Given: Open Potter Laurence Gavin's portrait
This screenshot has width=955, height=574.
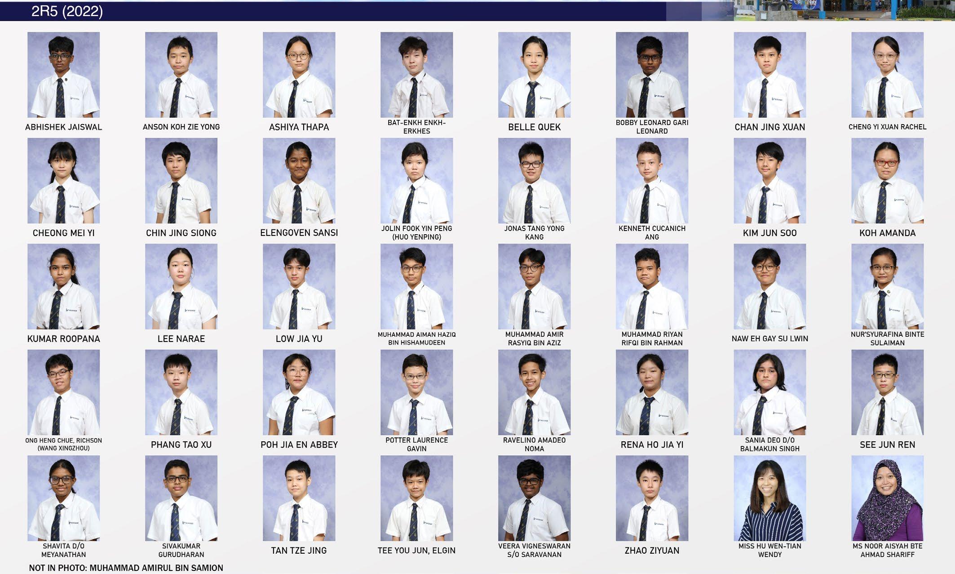Looking at the screenshot, I should (416, 392).
